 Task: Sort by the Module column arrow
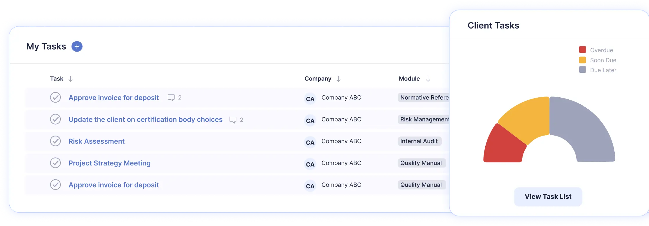click(x=428, y=79)
